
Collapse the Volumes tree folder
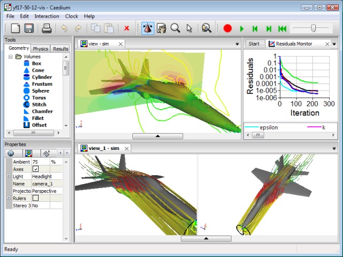pos(10,57)
